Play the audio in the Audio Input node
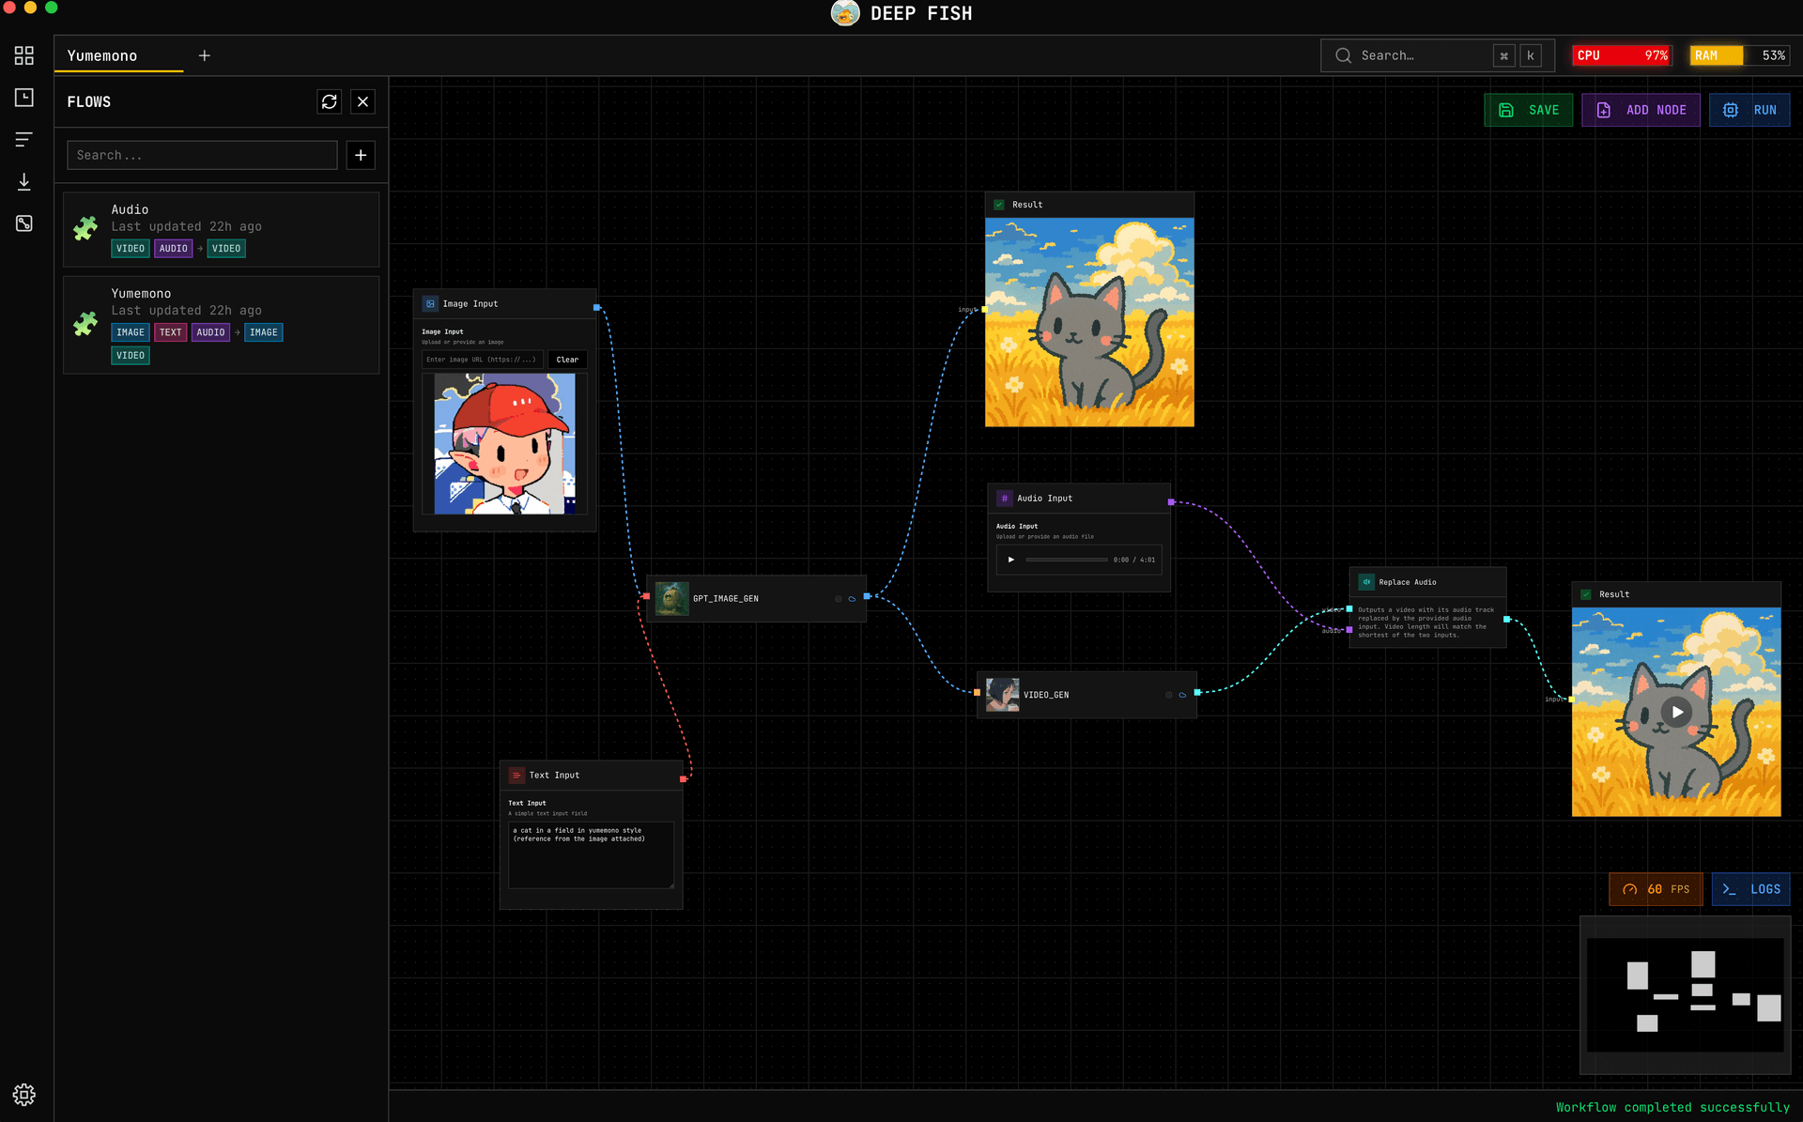Screen dimensions: 1803x1122 pyautogui.click(x=1010, y=560)
